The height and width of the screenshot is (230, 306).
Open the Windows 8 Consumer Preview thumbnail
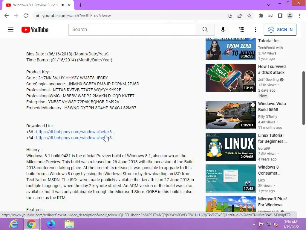230,178
